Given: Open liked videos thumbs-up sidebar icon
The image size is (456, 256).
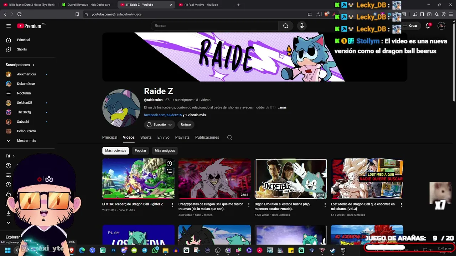Looking at the screenshot, I should coord(9,194).
